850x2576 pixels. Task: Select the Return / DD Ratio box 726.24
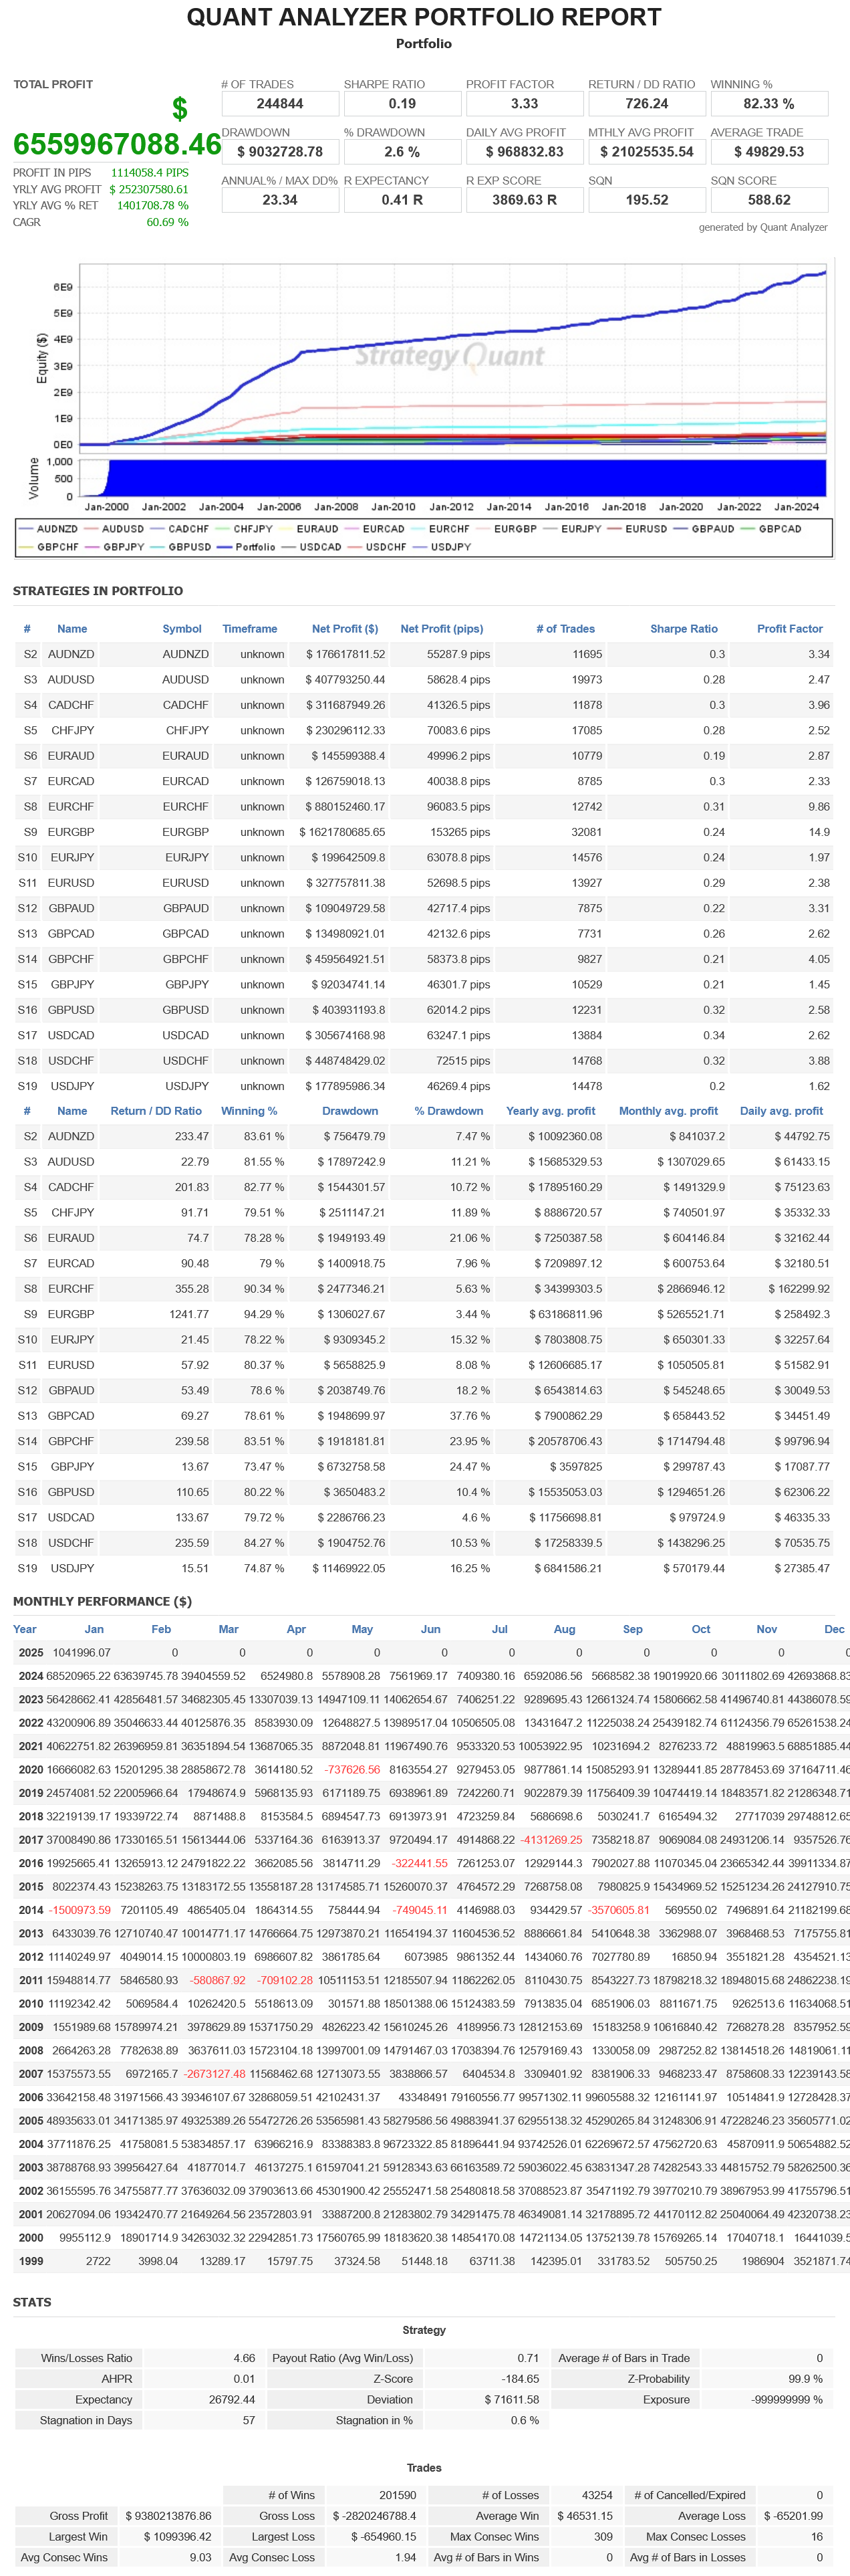(x=646, y=104)
